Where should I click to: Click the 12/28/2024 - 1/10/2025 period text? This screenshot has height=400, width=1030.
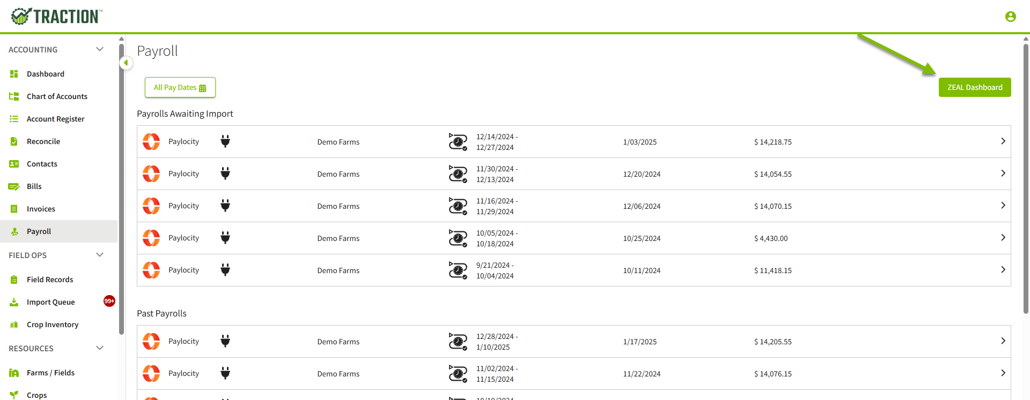[497, 342]
